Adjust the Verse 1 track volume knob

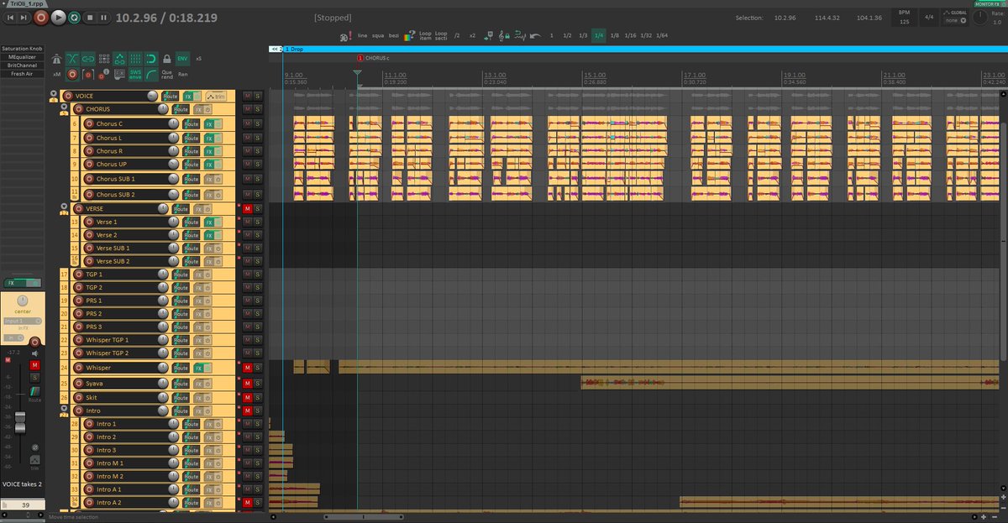tap(173, 222)
